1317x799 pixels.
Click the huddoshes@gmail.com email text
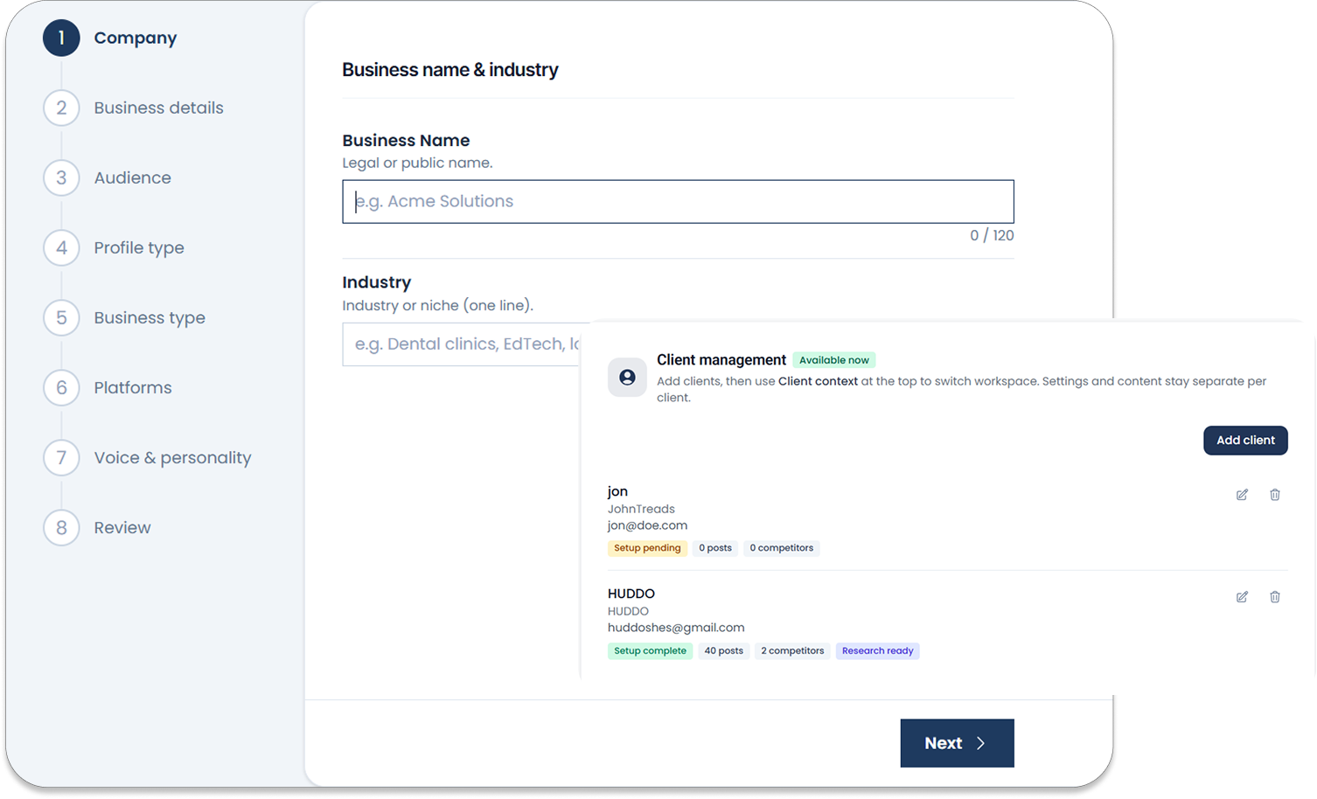pos(676,628)
